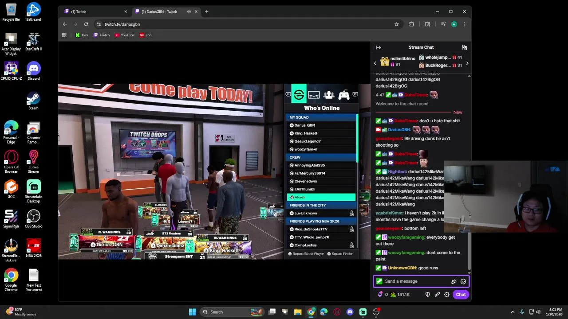Open chat sword icon beside shield

(x=437, y=294)
